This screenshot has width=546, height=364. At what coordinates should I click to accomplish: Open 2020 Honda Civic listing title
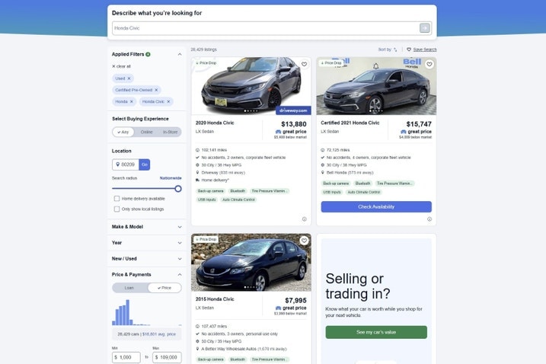(x=215, y=123)
